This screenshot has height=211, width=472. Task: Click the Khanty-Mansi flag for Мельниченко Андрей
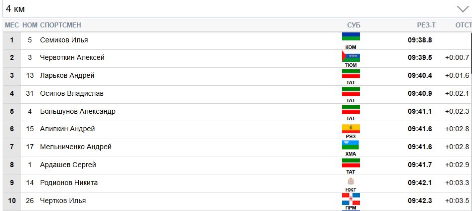(350, 145)
